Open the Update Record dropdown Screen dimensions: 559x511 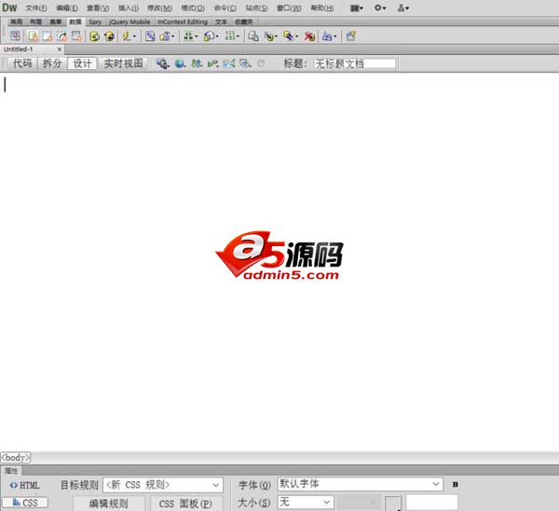coord(290,36)
